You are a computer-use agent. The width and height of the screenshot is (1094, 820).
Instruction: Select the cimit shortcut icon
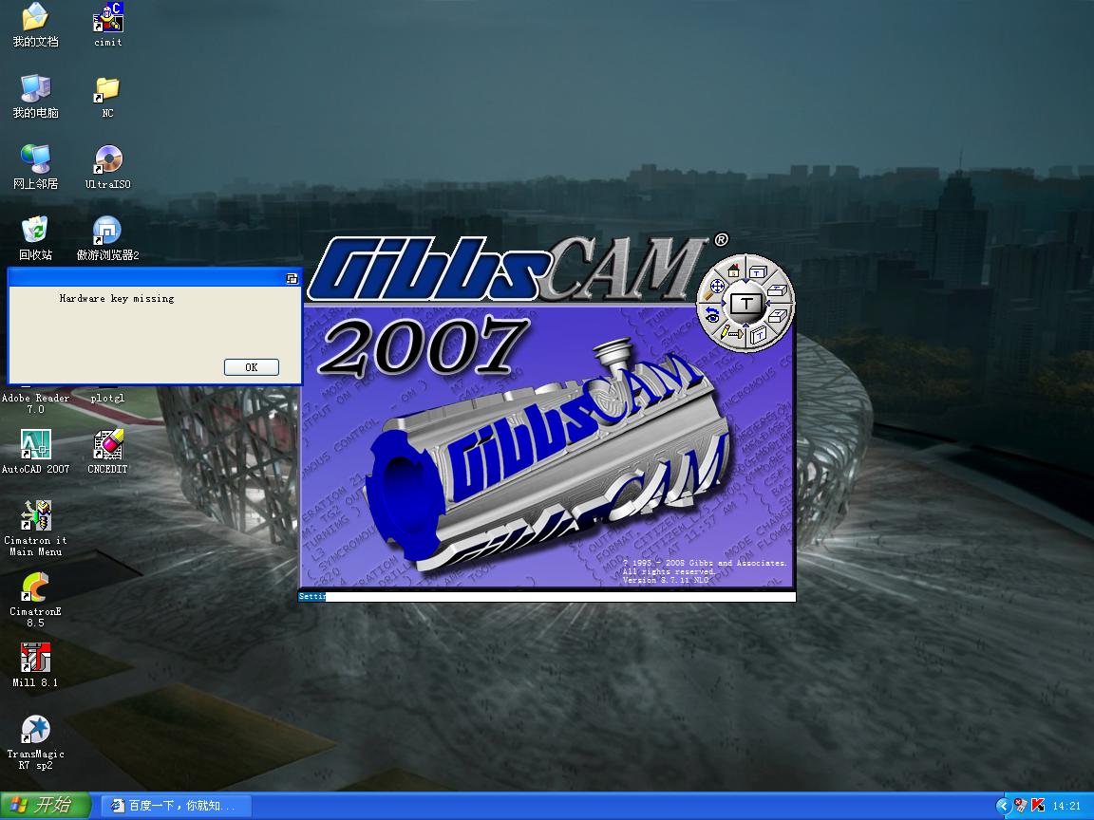pos(107,17)
